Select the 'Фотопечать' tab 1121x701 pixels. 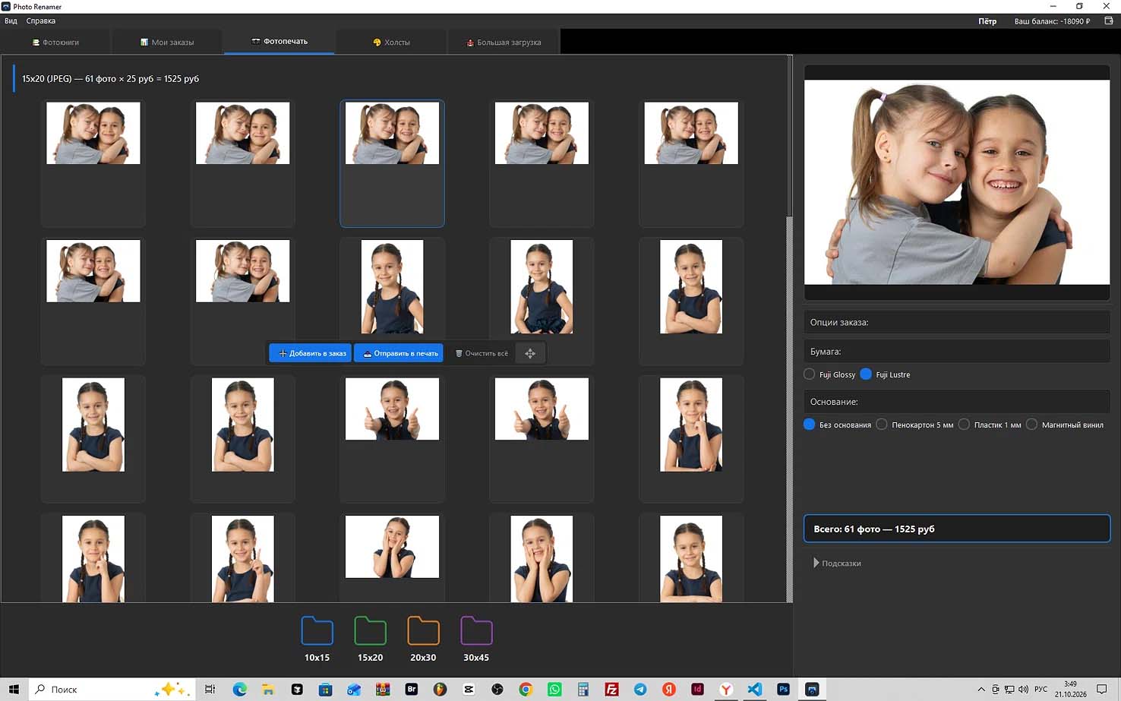[x=279, y=42]
